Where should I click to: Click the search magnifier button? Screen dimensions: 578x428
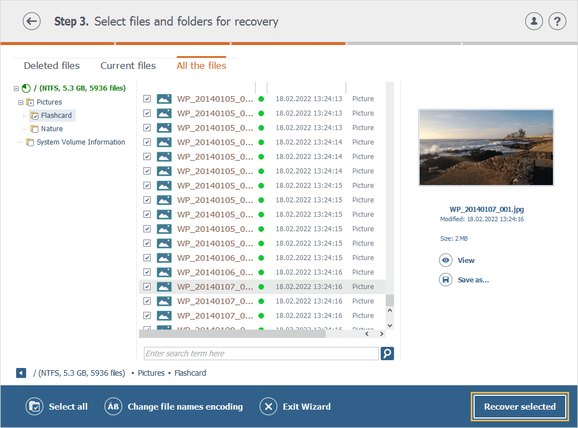(x=387, y=354)
